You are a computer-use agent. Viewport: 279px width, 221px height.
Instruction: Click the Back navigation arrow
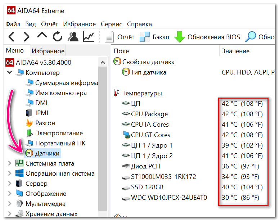12,37
